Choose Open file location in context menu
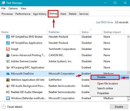The image size is (130, 111). pos(108,83)
